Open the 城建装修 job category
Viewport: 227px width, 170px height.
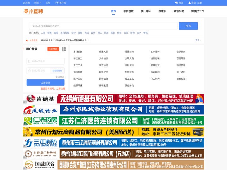(129, 52)
